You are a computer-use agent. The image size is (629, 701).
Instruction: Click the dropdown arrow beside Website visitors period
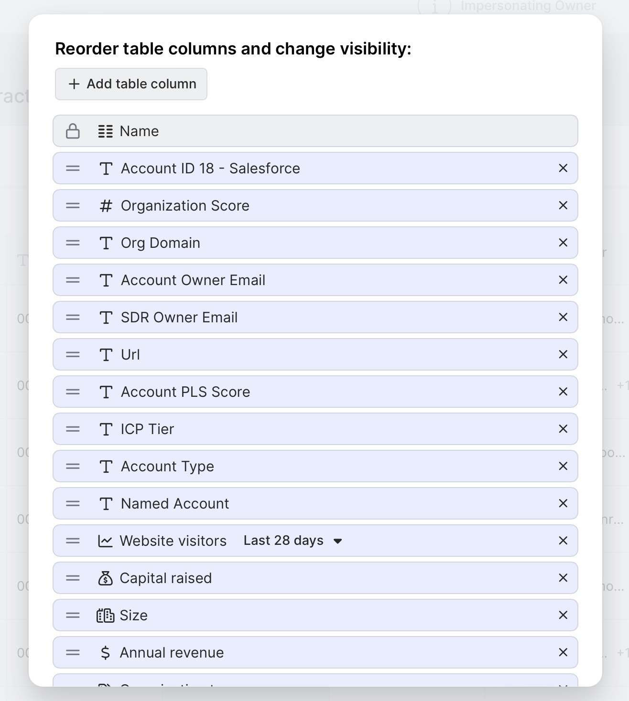click(x=338, y=541)
